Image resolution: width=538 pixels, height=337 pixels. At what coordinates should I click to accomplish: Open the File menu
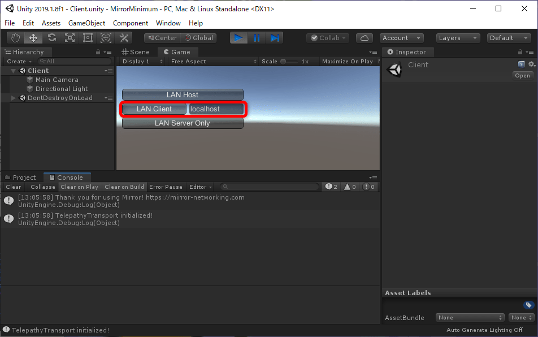pos(10,23)
